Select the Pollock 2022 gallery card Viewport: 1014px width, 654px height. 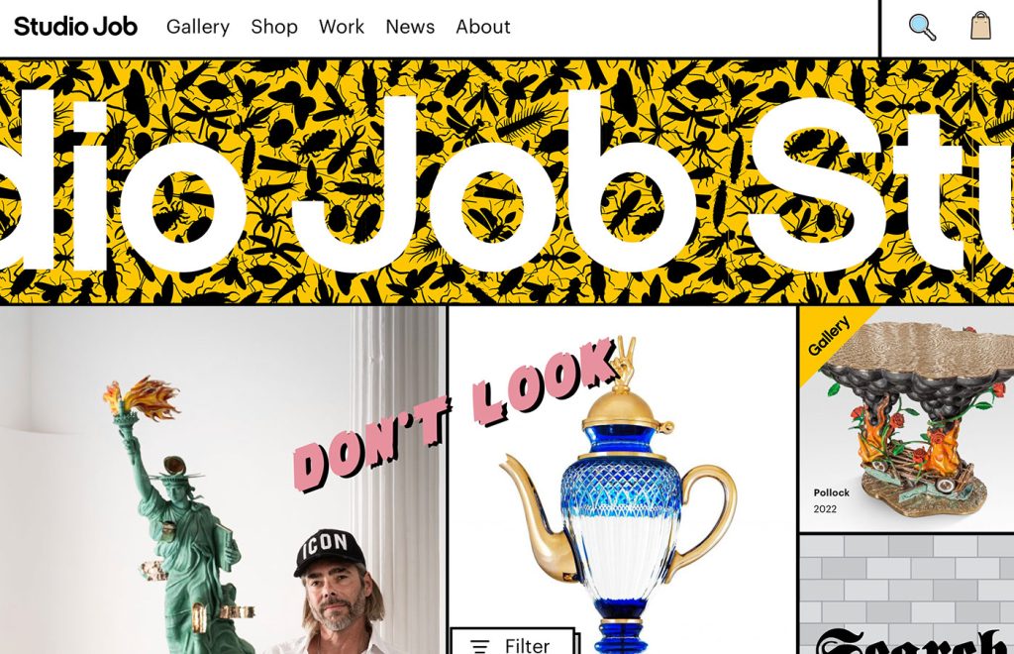tap(907, 419)
